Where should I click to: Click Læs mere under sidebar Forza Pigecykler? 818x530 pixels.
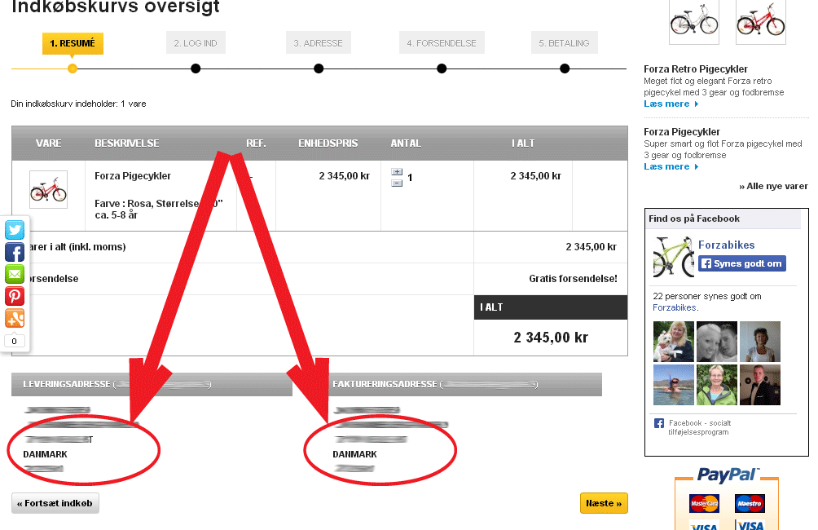[x=671, y=166]
